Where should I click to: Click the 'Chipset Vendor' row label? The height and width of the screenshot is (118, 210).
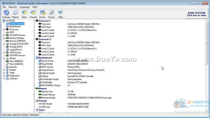tap(48, 73)
